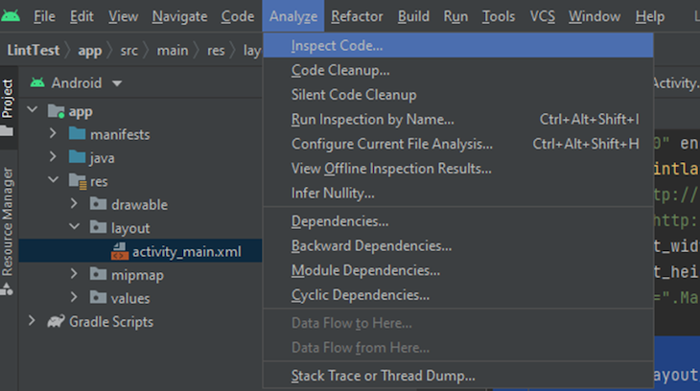Click Run Inspection by Name option

[x=372, y=120]
